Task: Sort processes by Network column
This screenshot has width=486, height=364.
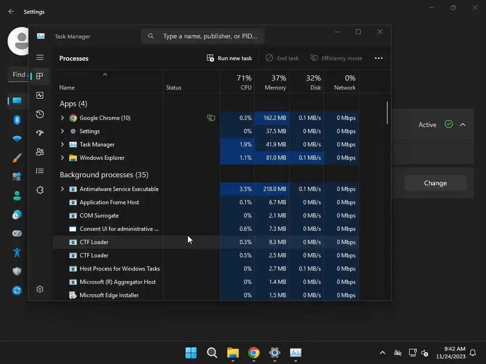Action: click(341, 82)
